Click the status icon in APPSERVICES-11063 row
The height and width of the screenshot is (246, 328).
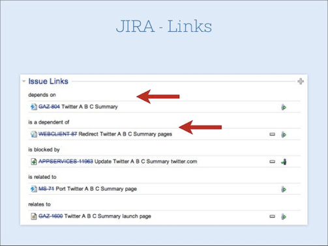tap(284, 161)
